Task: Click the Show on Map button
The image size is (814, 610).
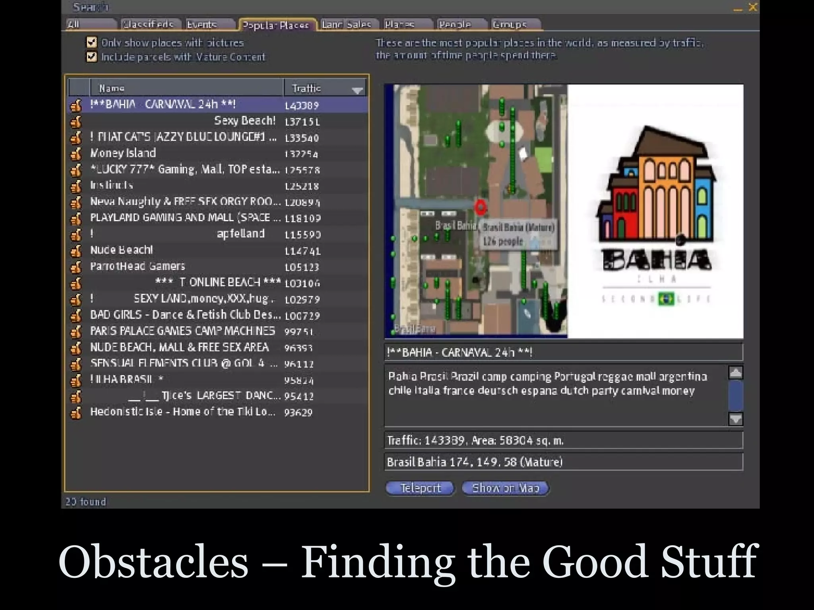Action: (x=506, y=488)
